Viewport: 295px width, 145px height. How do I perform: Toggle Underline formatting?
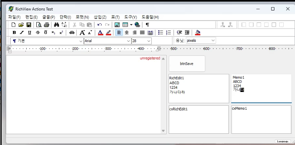pyautogui.click(x=29, y=33)
